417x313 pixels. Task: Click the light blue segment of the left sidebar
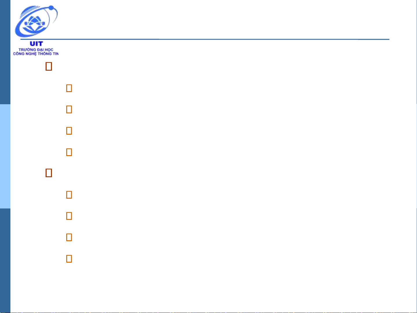[5, 156]
